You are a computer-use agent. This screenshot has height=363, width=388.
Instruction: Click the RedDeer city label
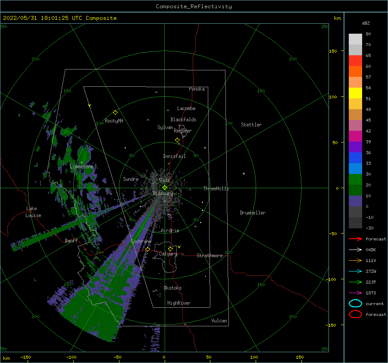point(183,131)
